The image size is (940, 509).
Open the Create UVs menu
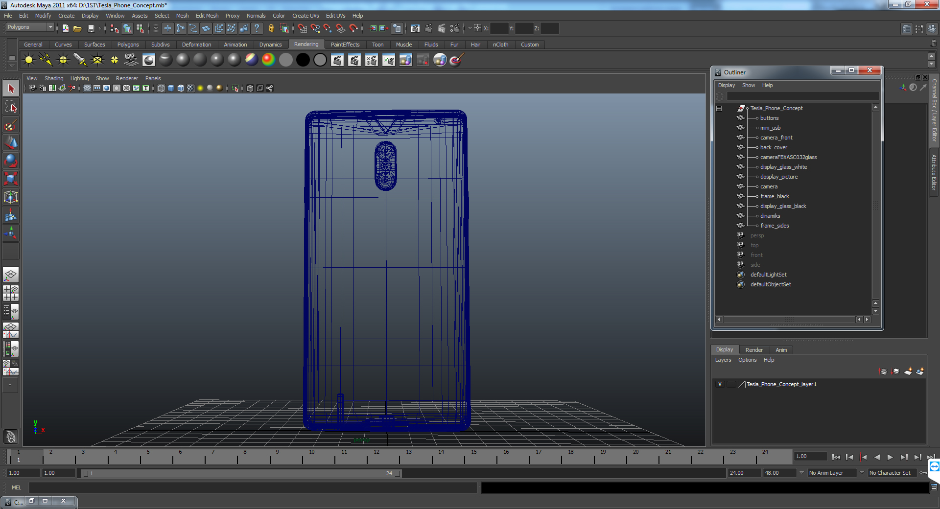pos(305,16)
